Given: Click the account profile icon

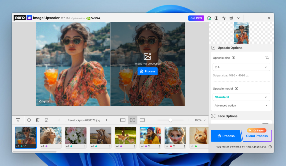Looking at the screenshot, I should (x=216, y=18).
